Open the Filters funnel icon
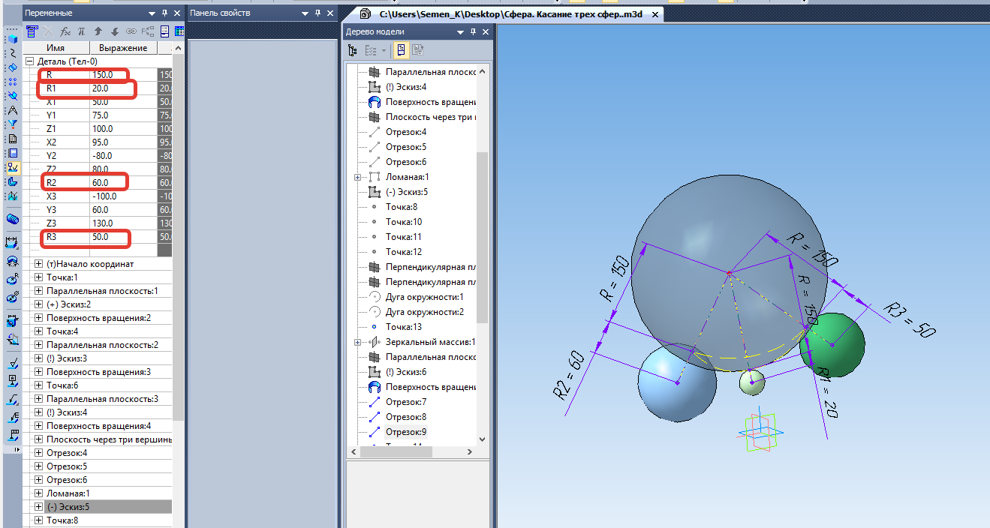Image resolution: width=990 pixels, height=528 pixels. pos(12,124)
